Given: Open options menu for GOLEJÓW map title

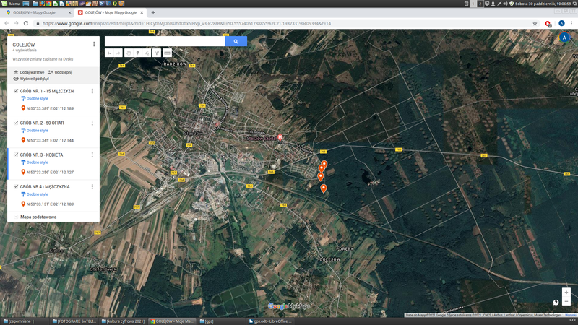Looking at the screenshot, I should coord(94,45).
